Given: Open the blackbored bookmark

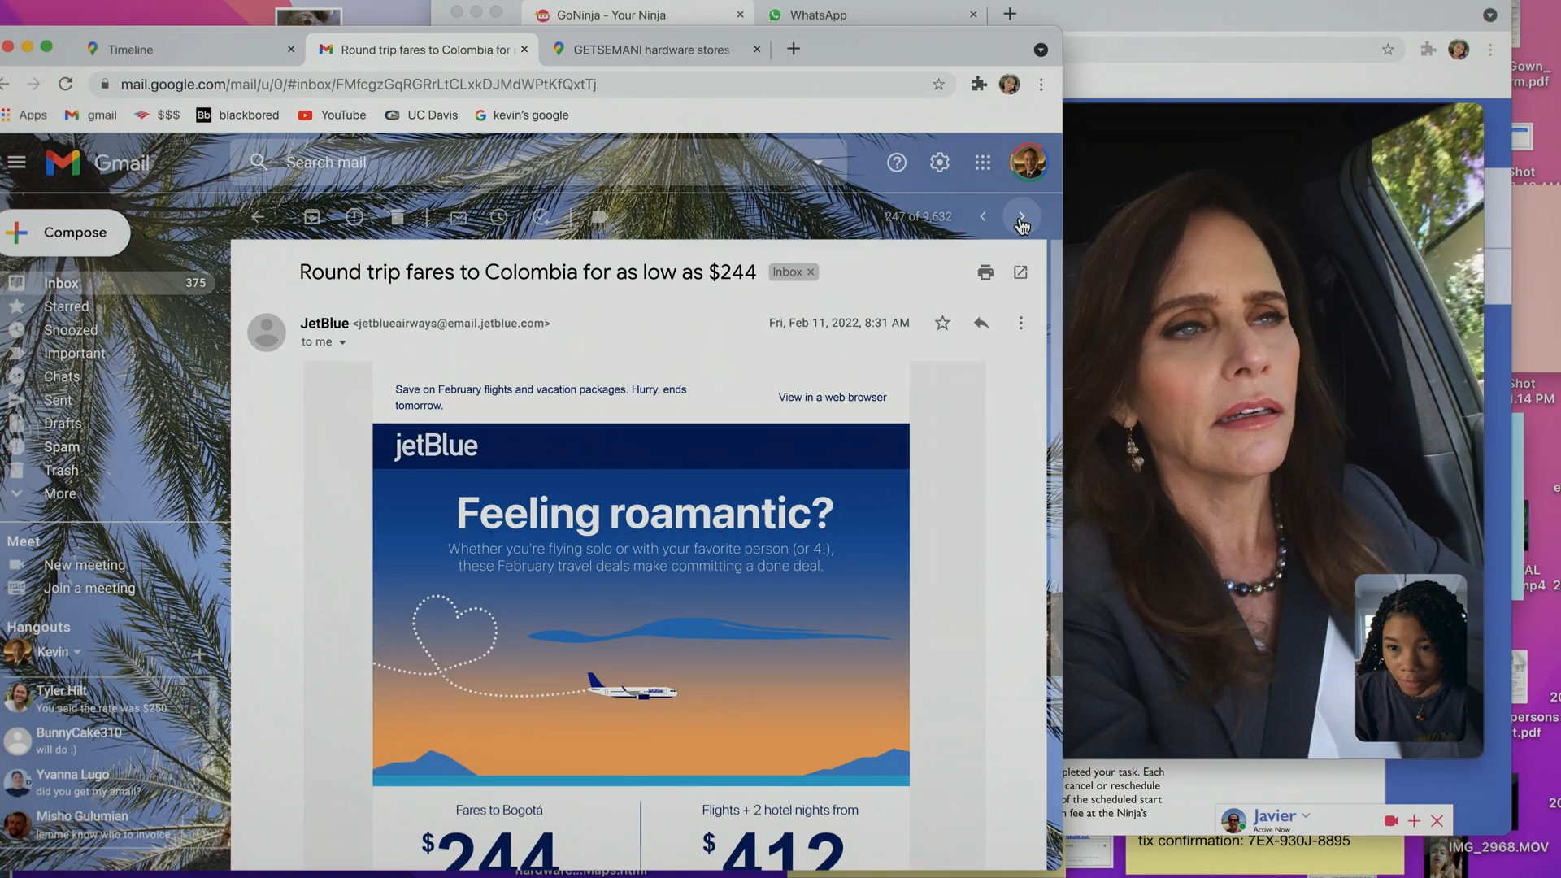Looking at the screenshot, I should (237, 115).
